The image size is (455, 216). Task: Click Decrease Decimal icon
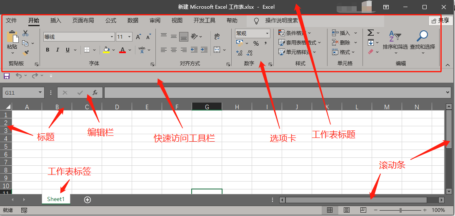point(249,53)
